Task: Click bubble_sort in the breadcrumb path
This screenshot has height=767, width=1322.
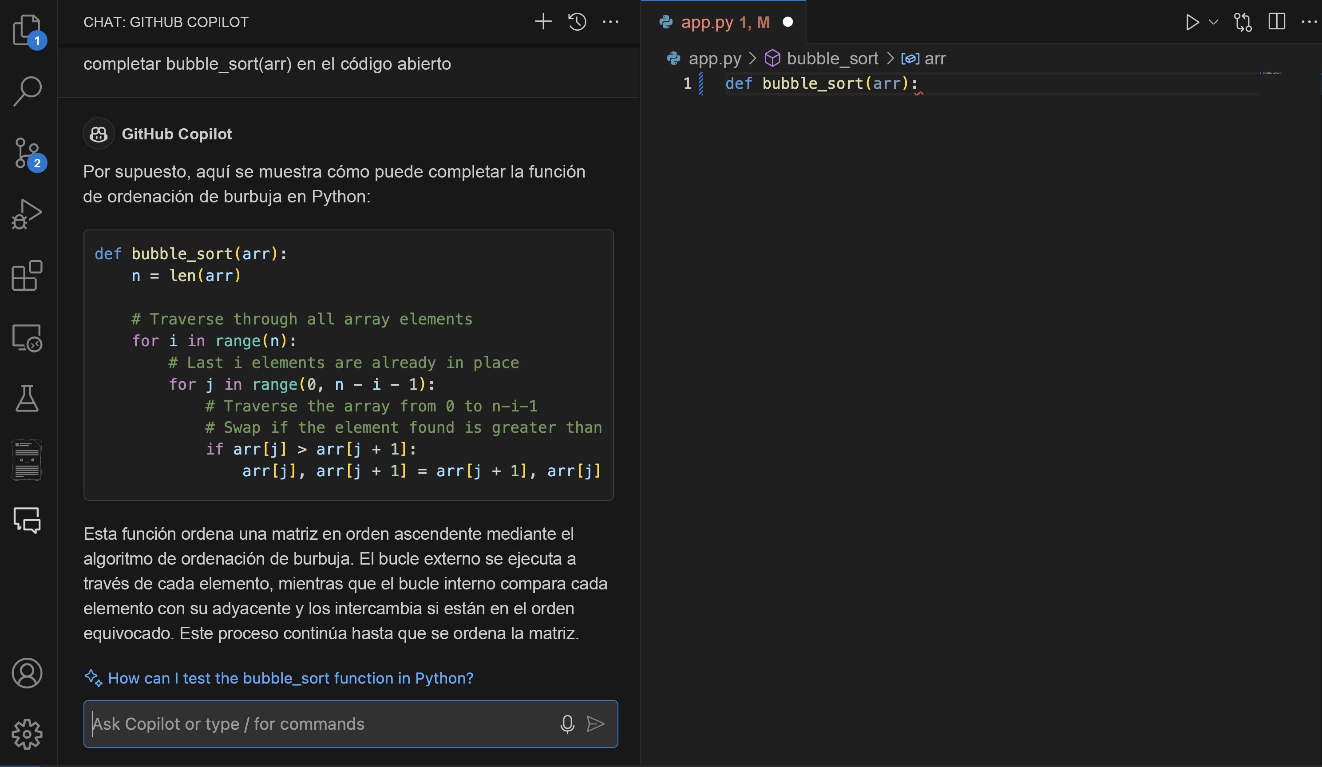Action: [x=831, y=59]
